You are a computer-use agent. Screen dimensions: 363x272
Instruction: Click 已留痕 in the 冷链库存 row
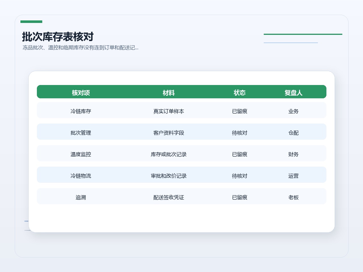pyautogui.click(x=240, y=111)
